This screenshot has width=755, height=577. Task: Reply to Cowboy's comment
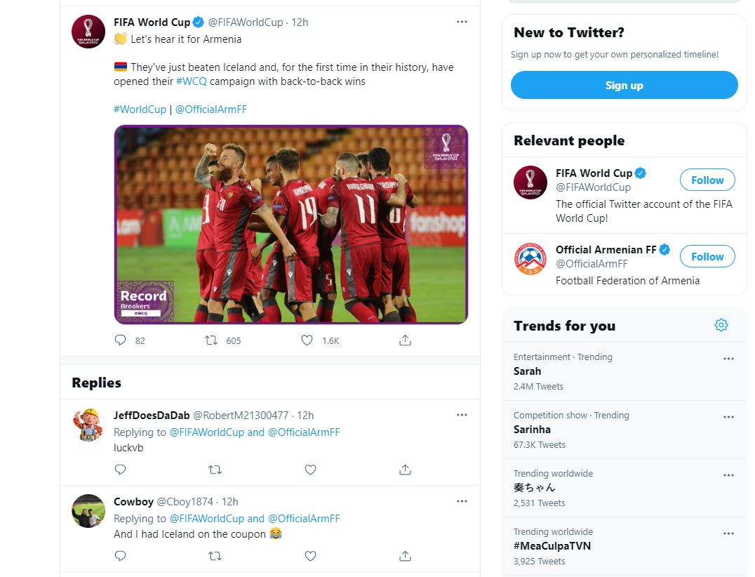pyautogui.click(x=120, y=556)
